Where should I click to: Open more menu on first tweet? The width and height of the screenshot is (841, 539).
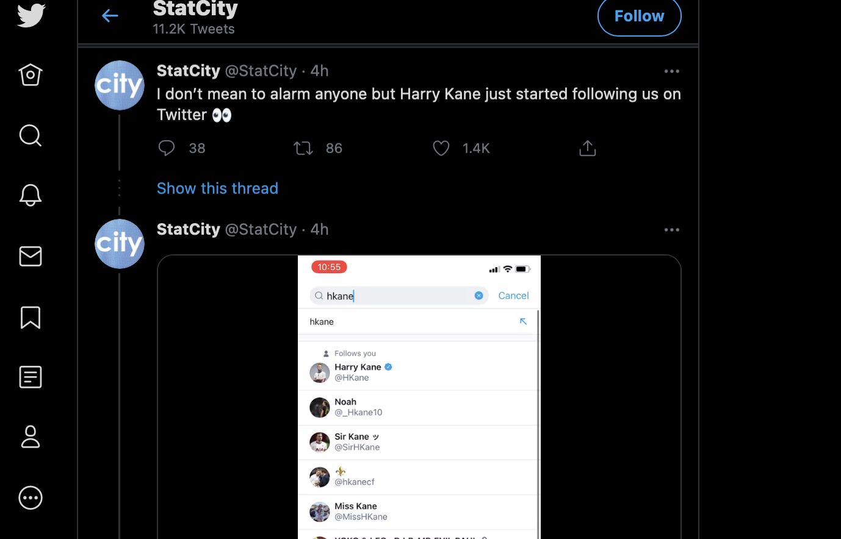[x=672, y=71]
